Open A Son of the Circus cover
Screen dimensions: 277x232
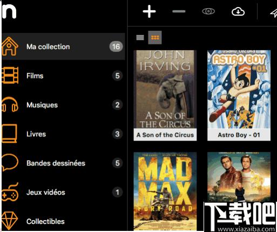[165, 89]
